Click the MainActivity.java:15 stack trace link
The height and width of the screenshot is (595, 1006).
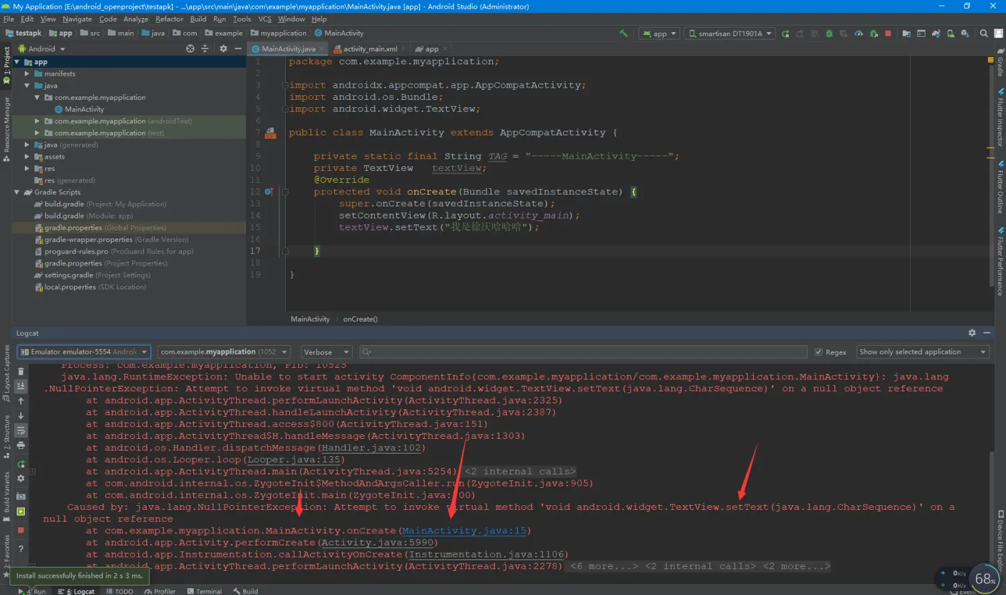pyautogui.click(x=464, y=531)
